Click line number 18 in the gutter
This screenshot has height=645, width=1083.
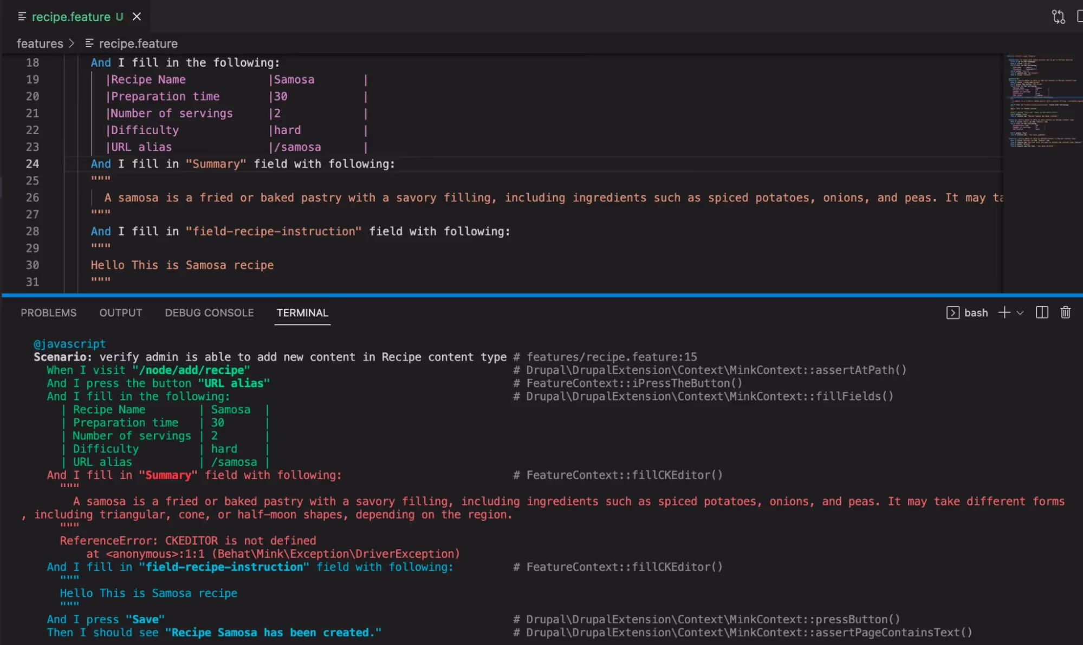pos(33,63)
